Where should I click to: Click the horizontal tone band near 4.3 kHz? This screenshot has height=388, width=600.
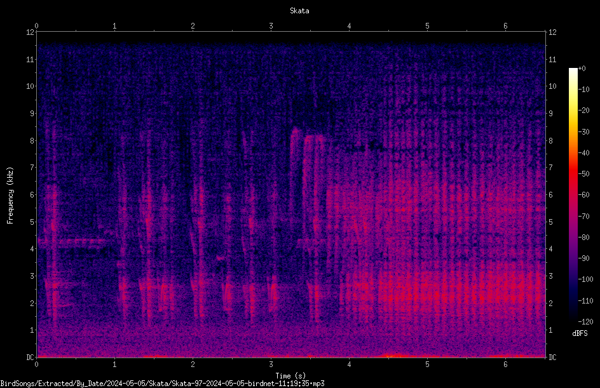(72, 241)
